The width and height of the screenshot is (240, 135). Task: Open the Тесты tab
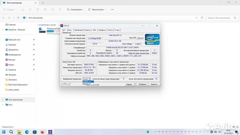[x=110, y=30]
